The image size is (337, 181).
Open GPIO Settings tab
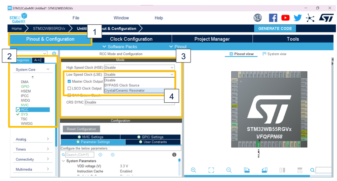point(150,137)
